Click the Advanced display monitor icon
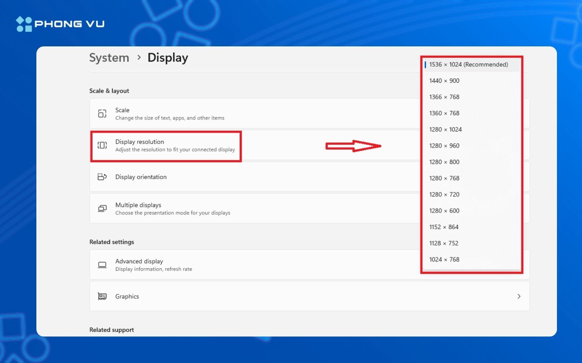582x363 pixels. pos(102,265)
